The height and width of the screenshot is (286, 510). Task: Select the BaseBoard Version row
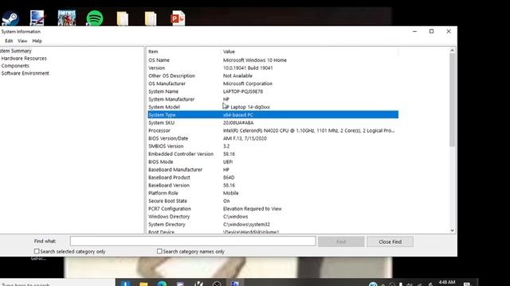click(273, 185)
